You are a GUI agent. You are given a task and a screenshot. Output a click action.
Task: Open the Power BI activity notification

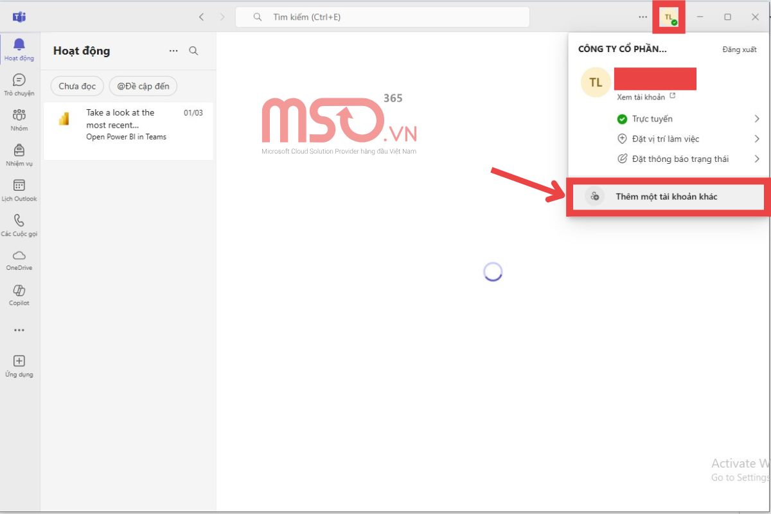[128, 131]
